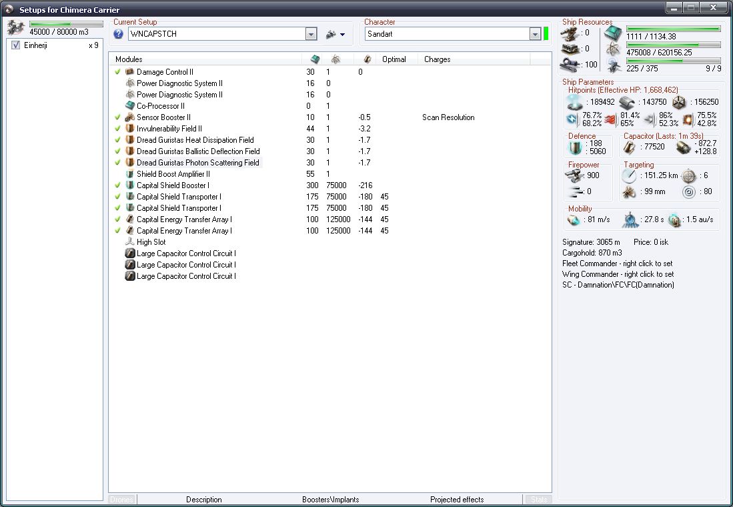Open the Character dropdown arrow
Viewport: 733px width, 507px height.
tap(535, 33)
